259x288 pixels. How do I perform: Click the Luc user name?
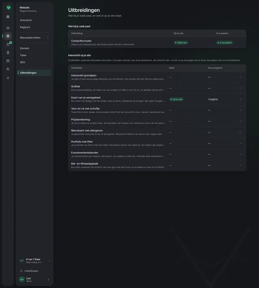pos(28,278)
